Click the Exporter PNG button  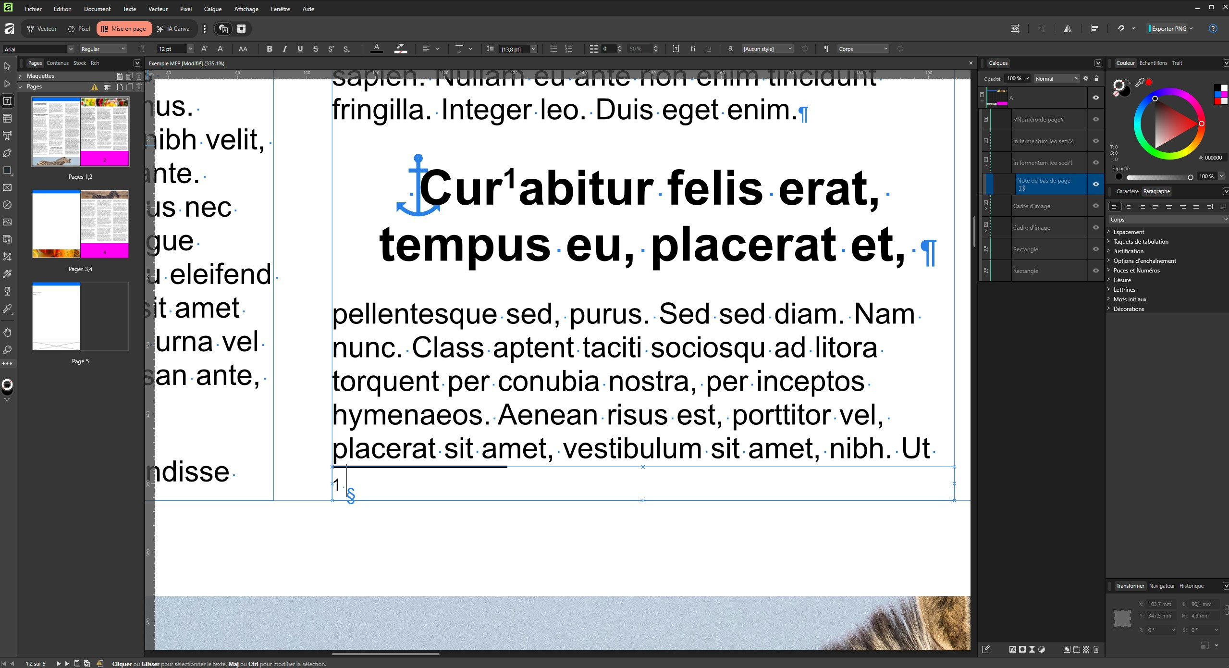1168,29
